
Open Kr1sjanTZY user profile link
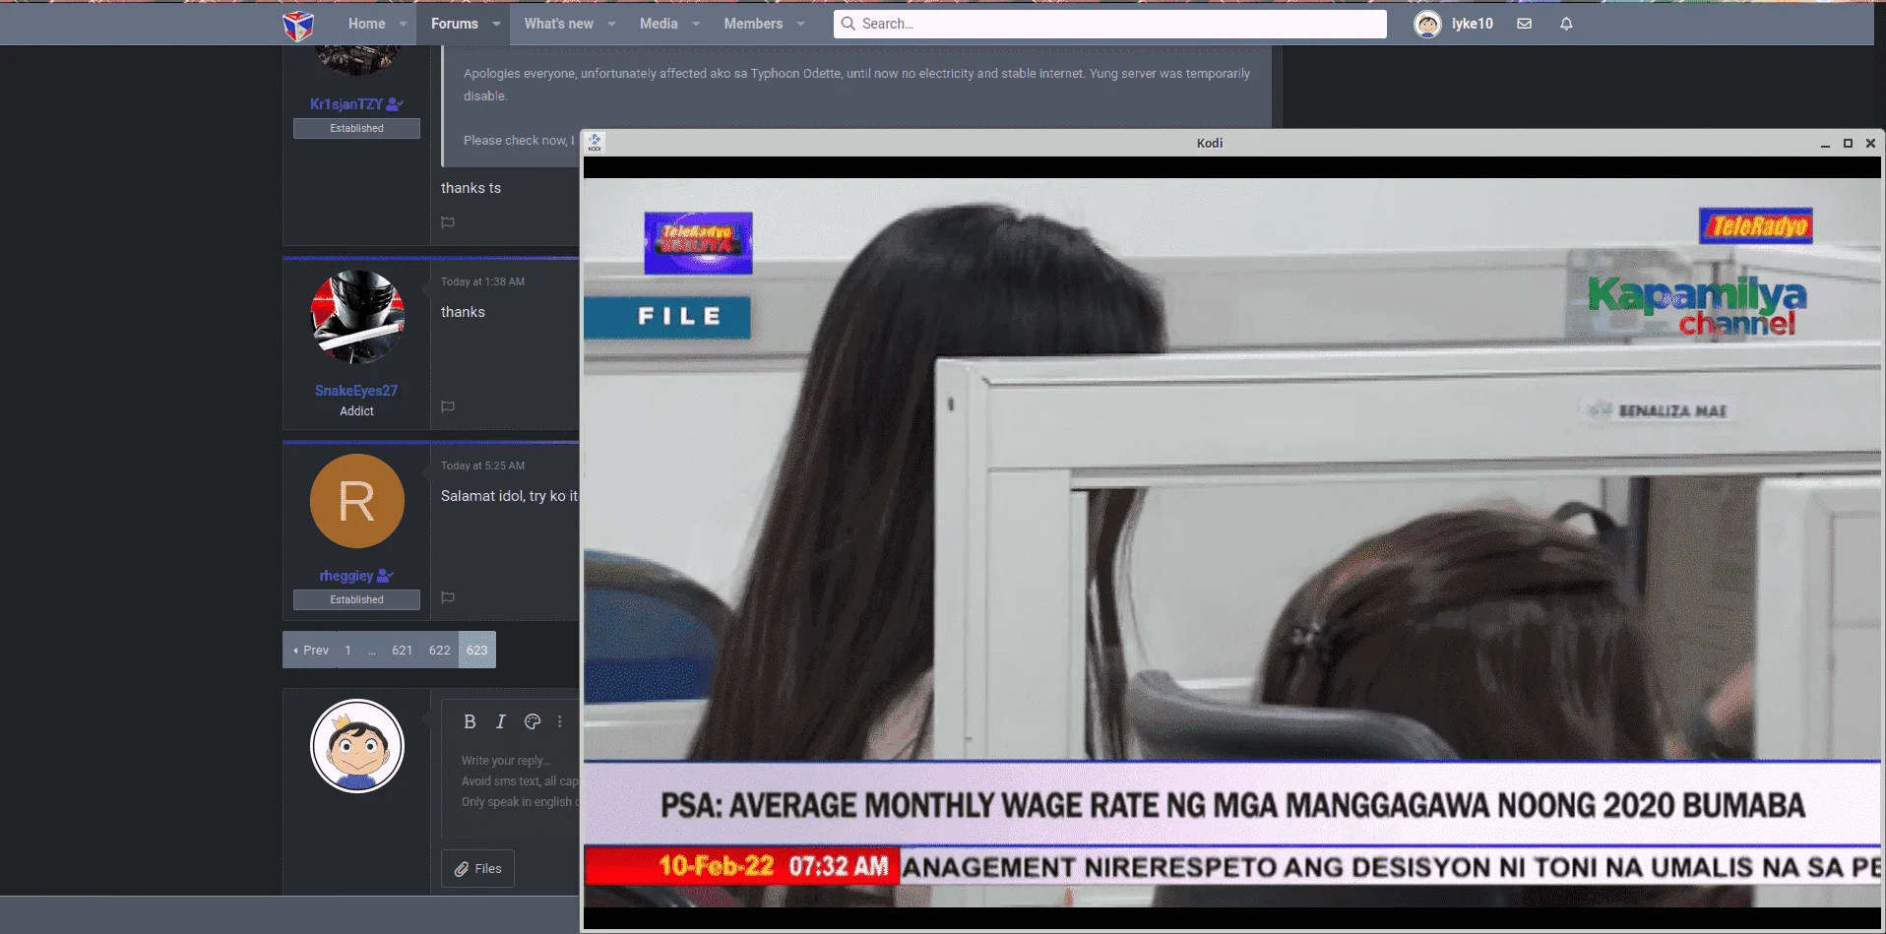click(x=346, y=103)
